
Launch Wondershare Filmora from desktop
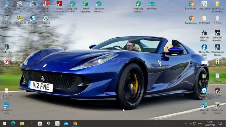tap(217, 47)
